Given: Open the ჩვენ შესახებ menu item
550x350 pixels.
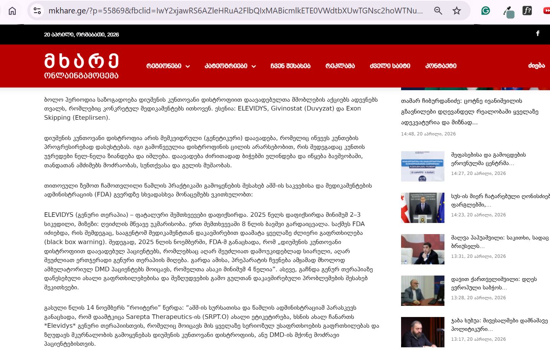Looking at the screenshot, I should pos(290,66).
